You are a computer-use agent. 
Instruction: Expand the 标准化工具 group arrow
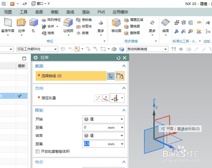pos(200,41)
